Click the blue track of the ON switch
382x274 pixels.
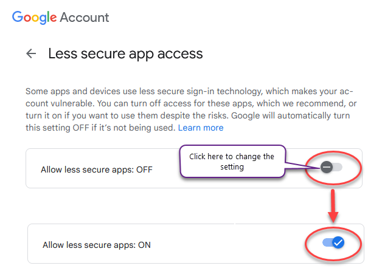tap(327, 243)
